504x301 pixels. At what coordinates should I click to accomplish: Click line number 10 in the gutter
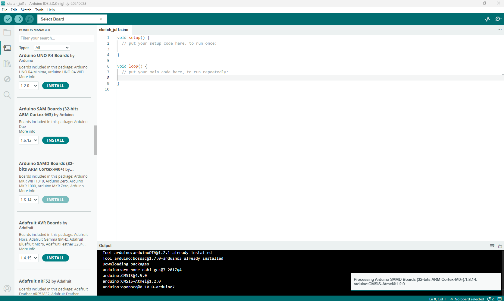[107, 89]
